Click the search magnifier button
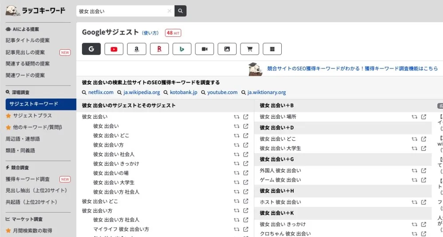Screen dimensions: 443x237 click(x=180, y=11)
